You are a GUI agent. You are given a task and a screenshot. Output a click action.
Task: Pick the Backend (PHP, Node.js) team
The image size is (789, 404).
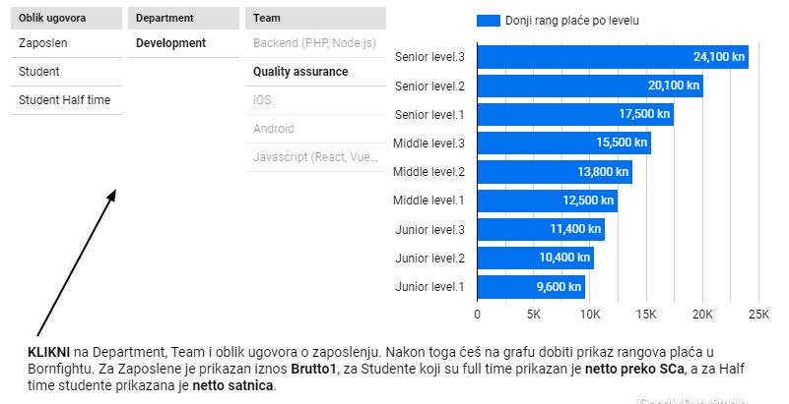point(315,43)
